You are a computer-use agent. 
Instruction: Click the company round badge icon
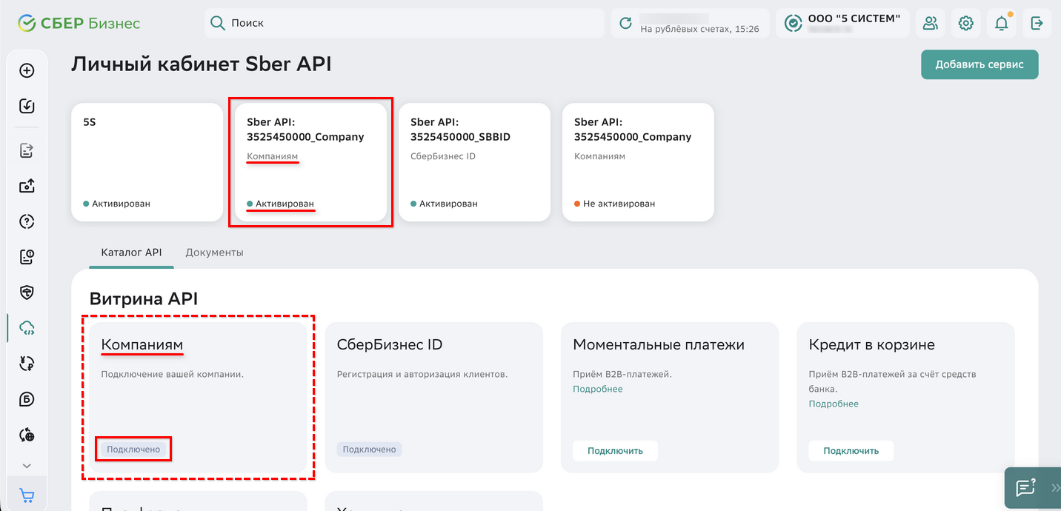click(x=794, y=23)
